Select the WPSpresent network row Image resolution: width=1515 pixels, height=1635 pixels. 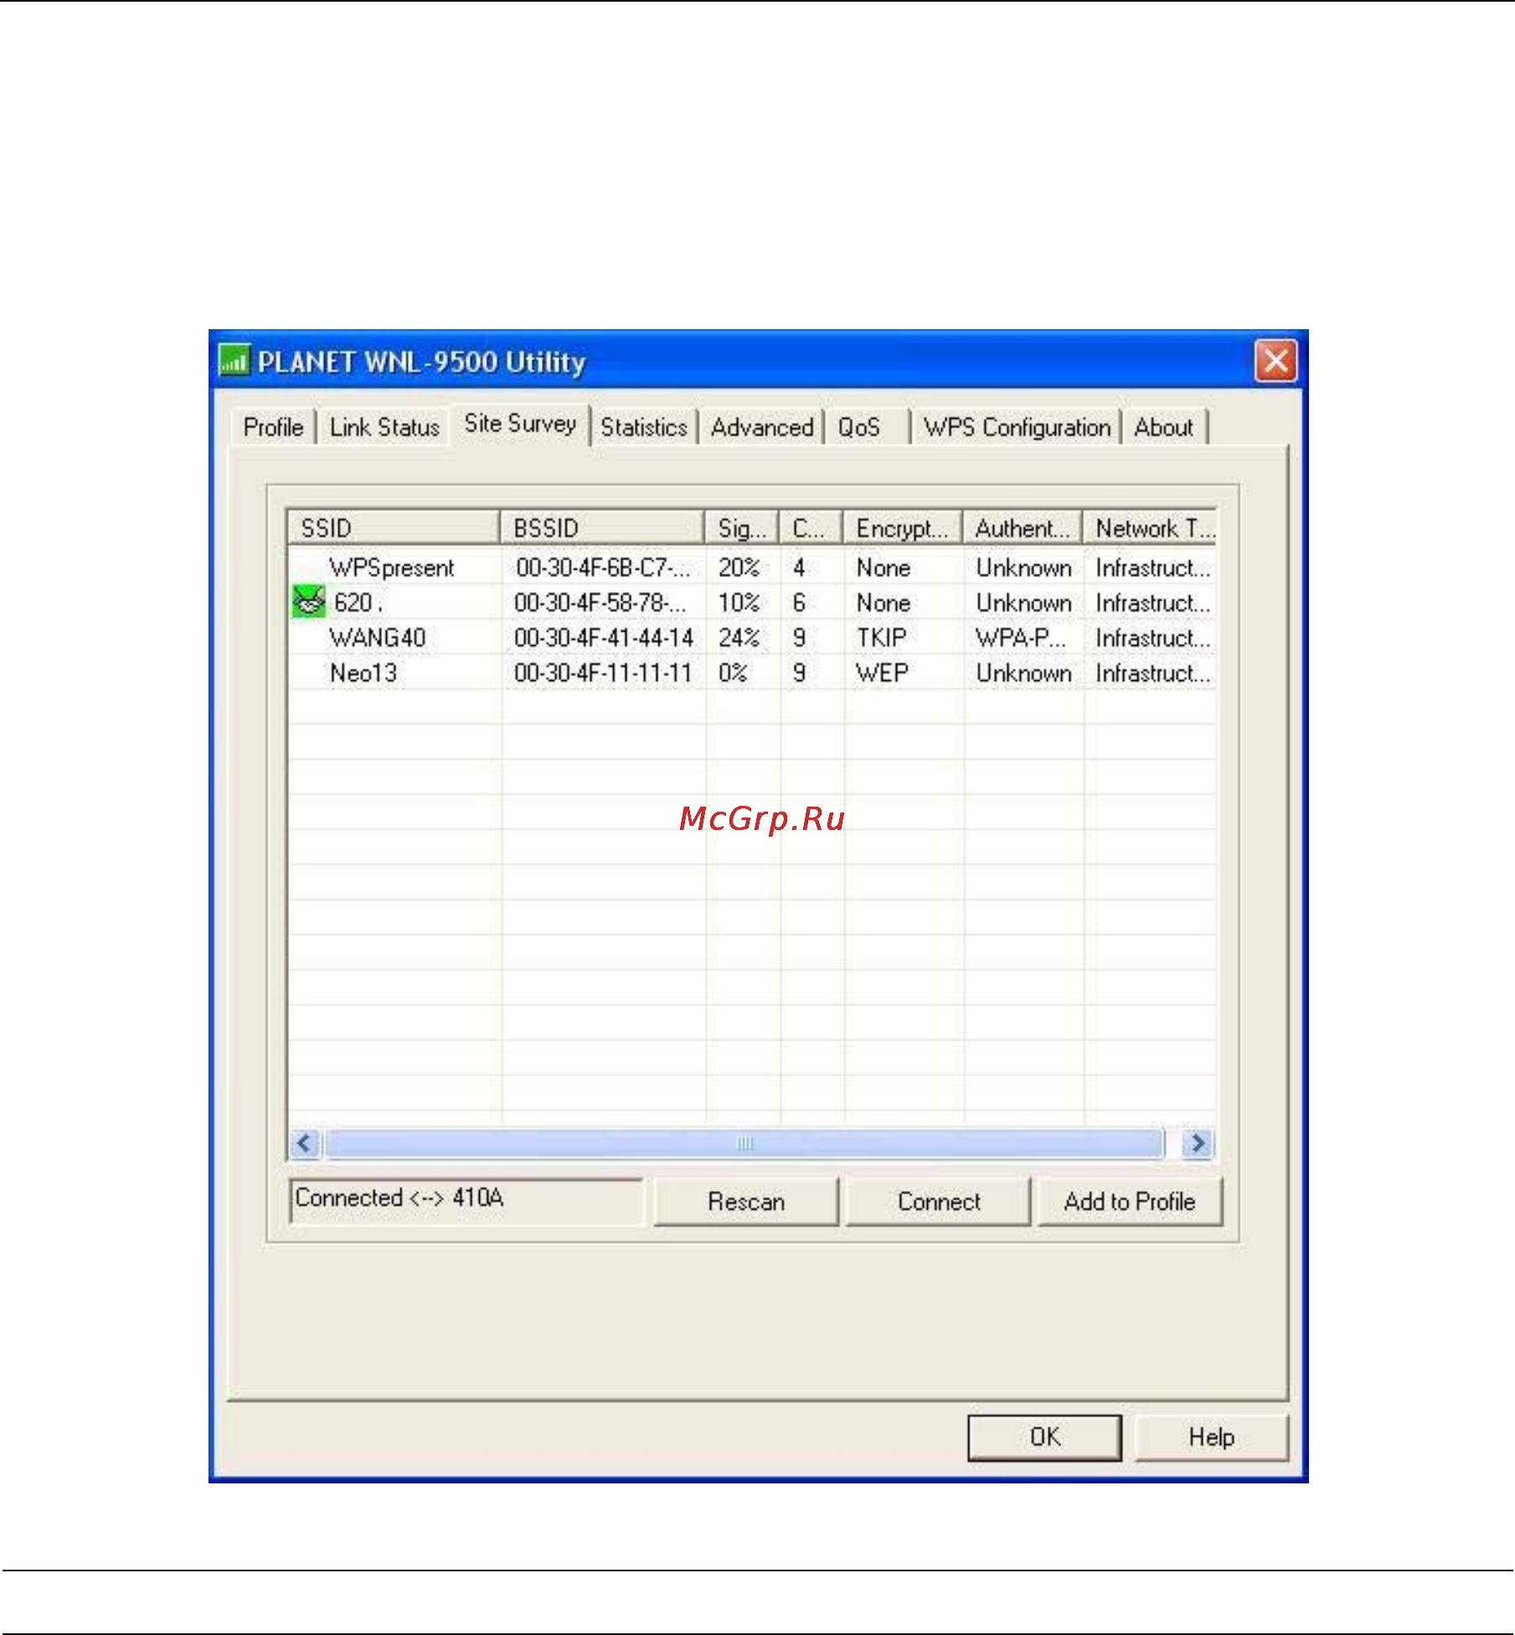pos(751,567)
